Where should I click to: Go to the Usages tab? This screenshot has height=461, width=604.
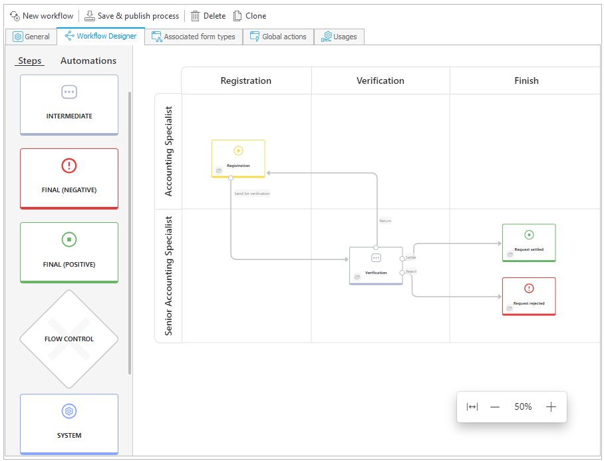click(339, 37)
